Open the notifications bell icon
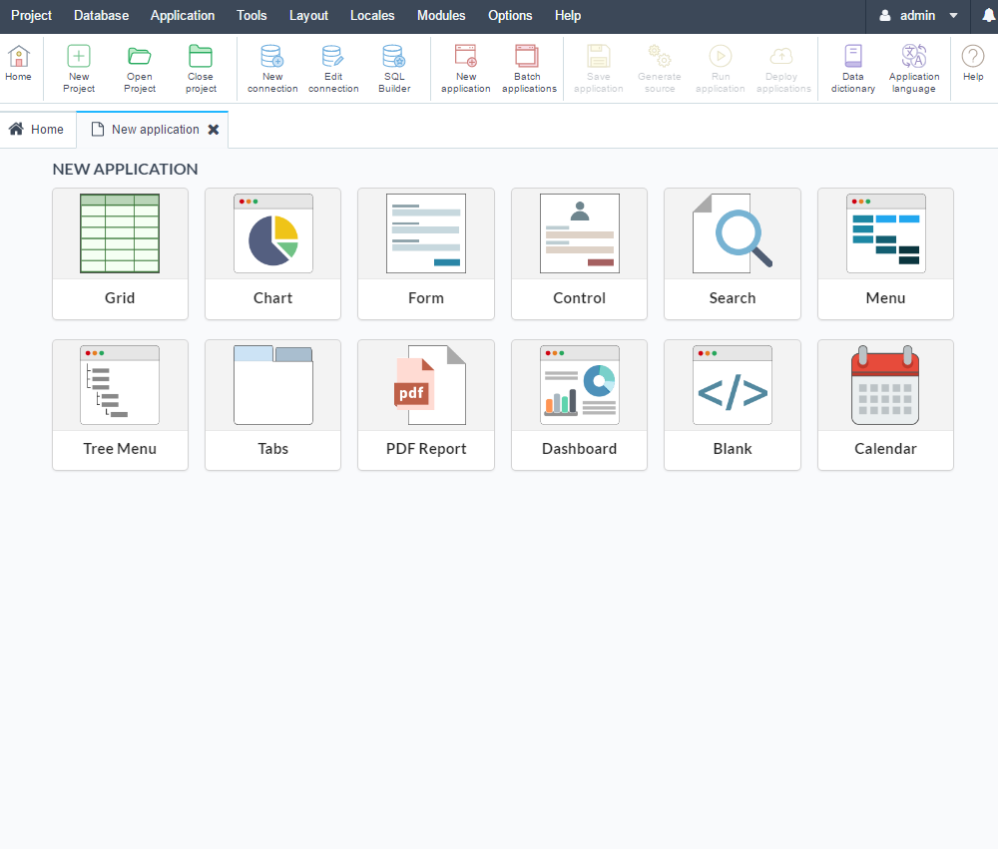The width and height of the screenshot is (998, 849). (988, 15)
